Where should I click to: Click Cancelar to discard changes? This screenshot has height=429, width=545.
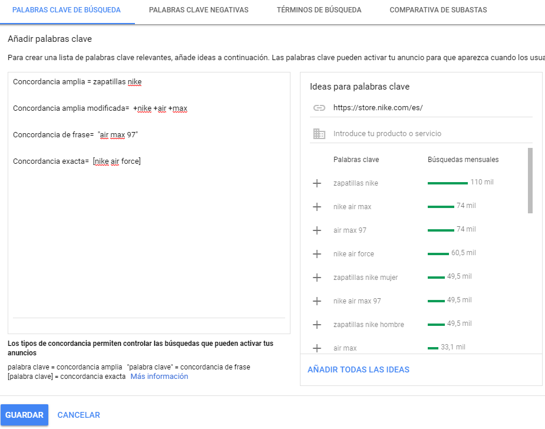(78, 415)
